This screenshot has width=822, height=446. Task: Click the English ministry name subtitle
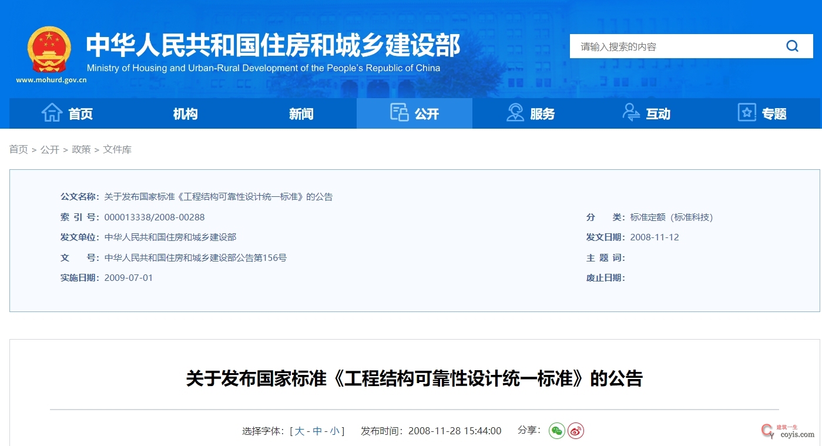tap(263, 68)
